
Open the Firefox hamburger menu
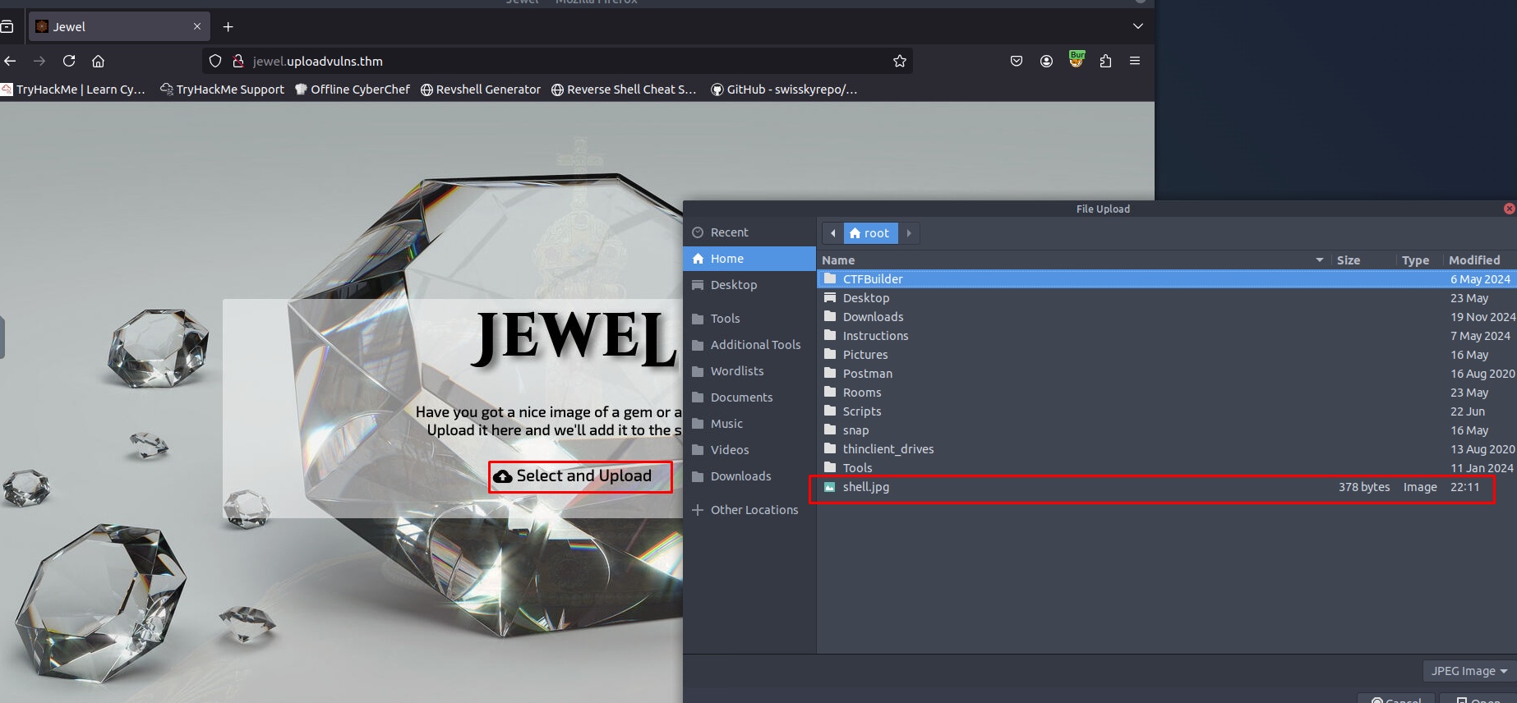point(1135,61)
